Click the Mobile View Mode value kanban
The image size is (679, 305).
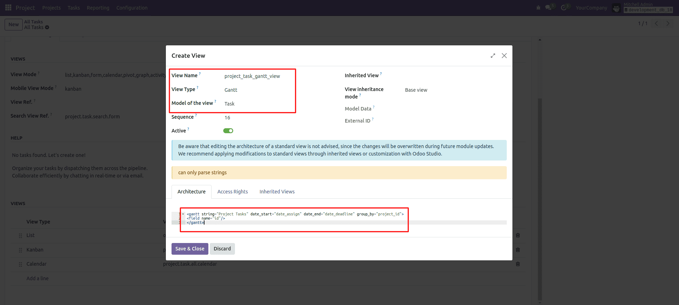point(73,89)
